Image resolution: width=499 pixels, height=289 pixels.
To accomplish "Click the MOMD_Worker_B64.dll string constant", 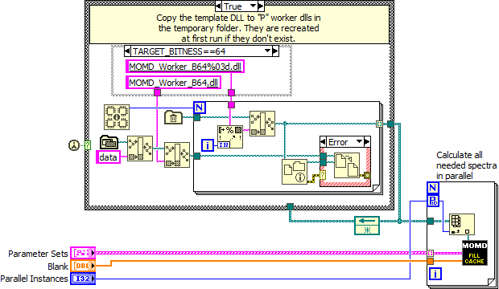I will coord(173,82).
